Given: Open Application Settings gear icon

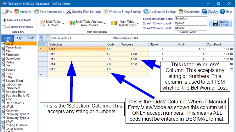Looking at the screenshot, I should click(x=146, y=11).
